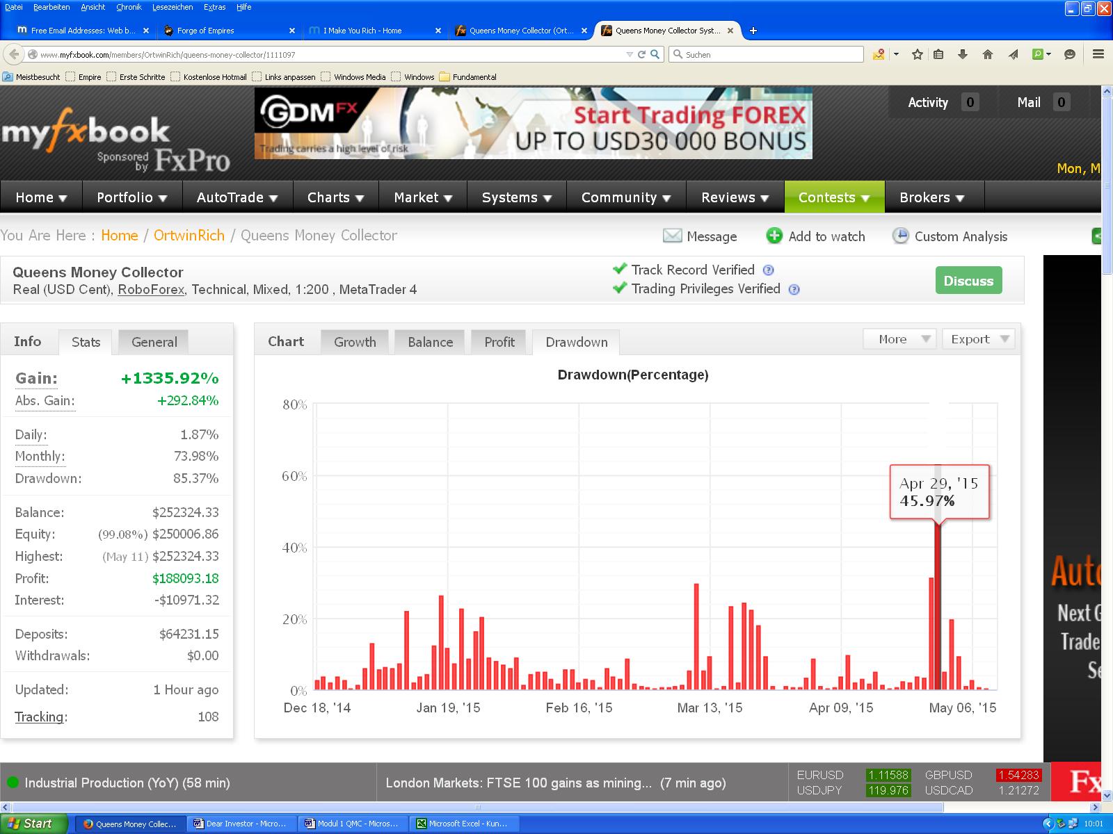The image size is (1113, 834).
Task: Expand the Home navigation menu
Action: point(41,197)
